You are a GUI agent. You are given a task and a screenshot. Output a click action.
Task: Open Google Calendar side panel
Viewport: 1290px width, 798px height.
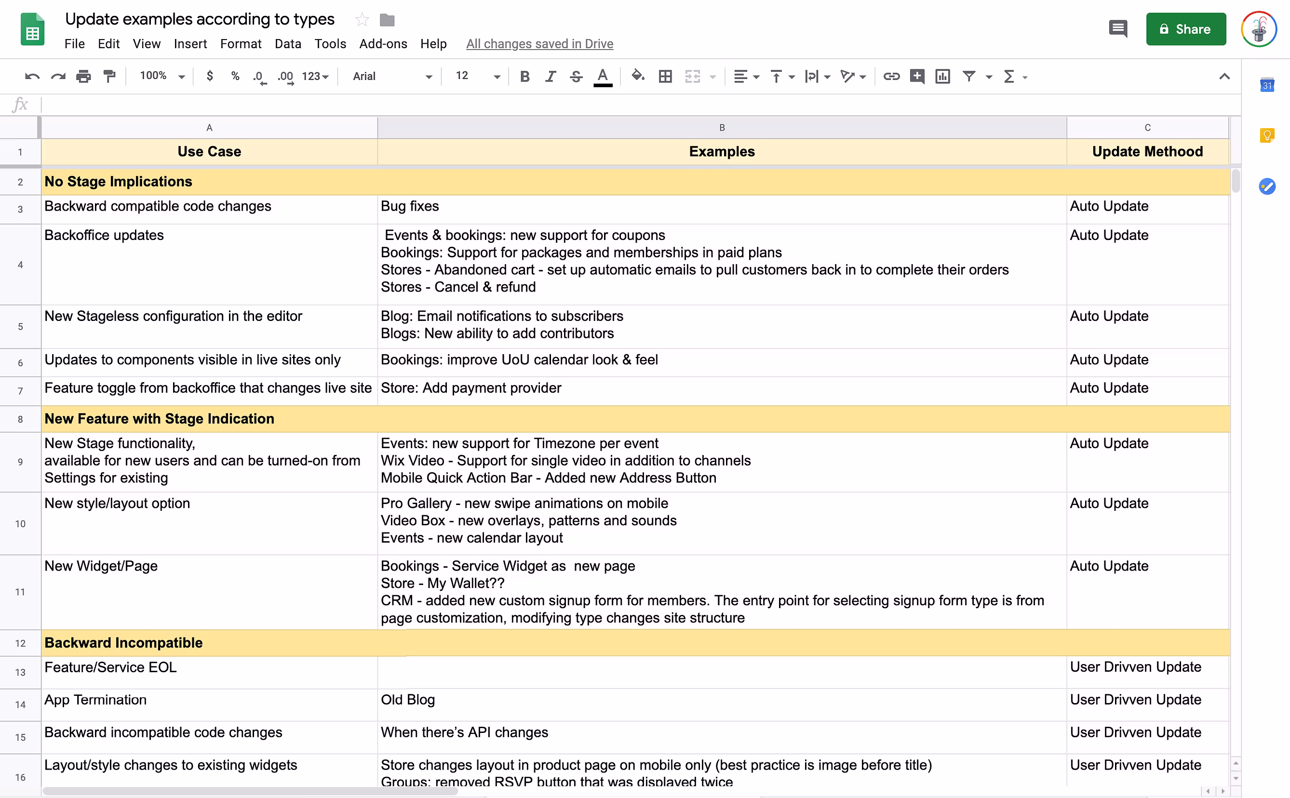[x=1267, y=84]
